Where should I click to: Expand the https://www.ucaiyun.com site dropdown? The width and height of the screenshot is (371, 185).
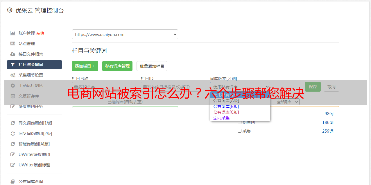(125, 34)
